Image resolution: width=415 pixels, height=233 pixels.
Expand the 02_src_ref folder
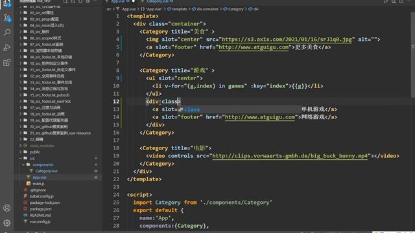click(x=20, y=13)
